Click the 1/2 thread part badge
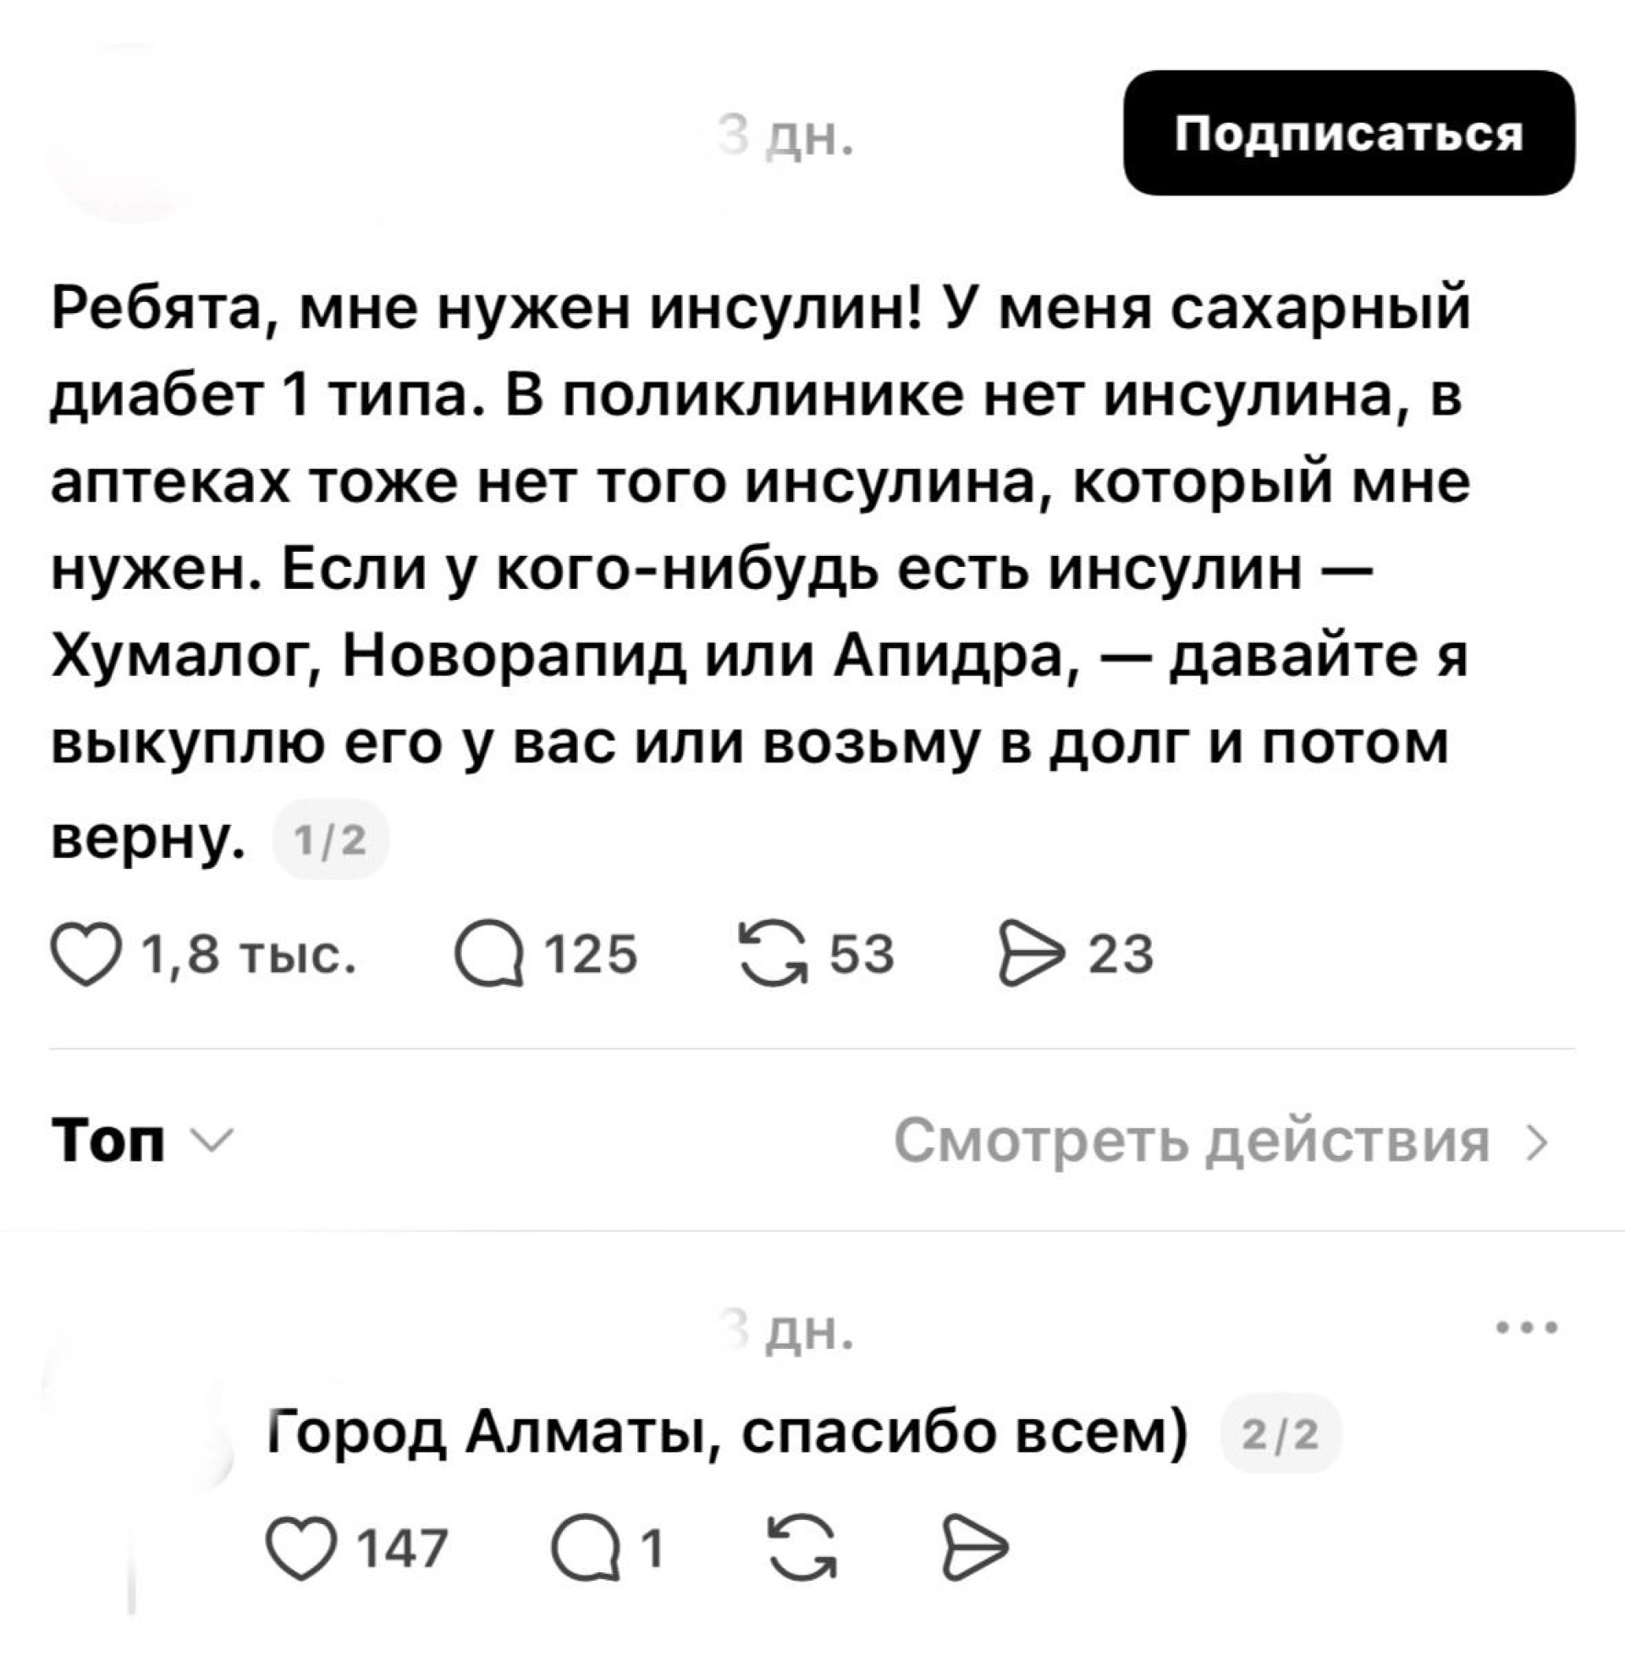The width and height of the screenshot is (1625, 1662). click(x=329, y=842)
